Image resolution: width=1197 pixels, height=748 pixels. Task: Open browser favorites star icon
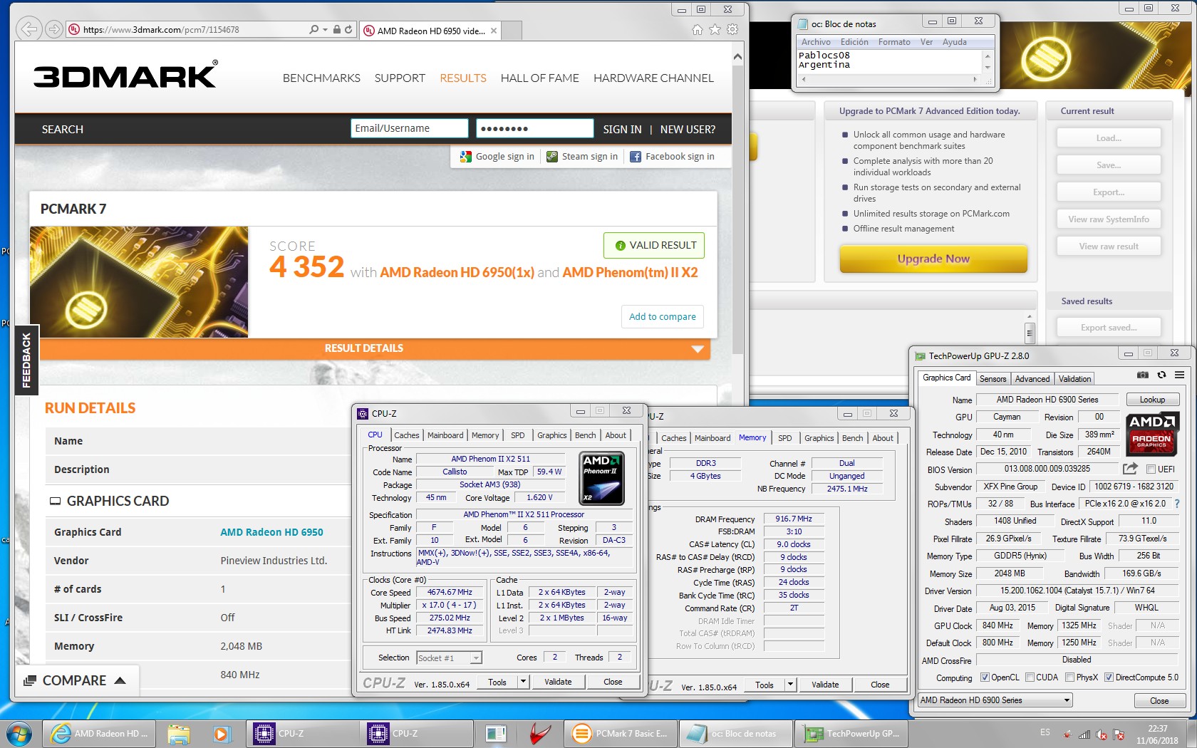point(715,30)
